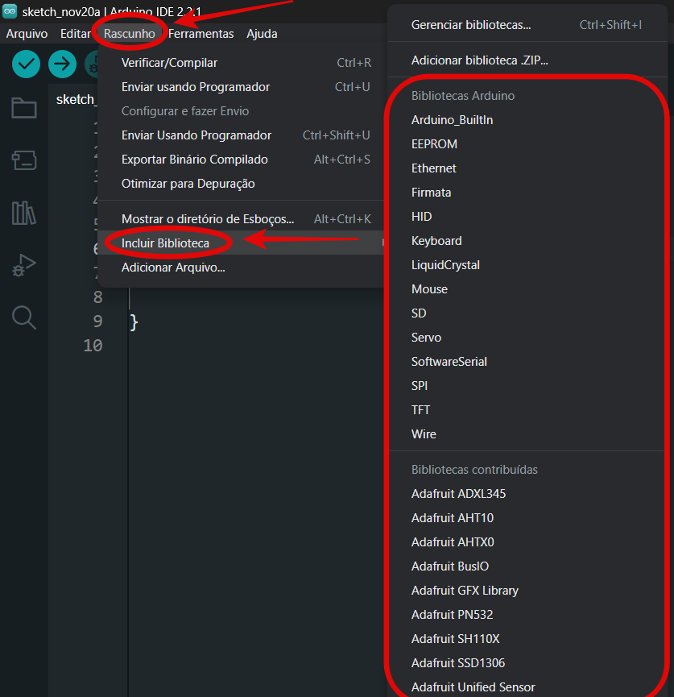Click the Arduino IDE logo in title bar
The image size is (674, 697).
point(10,11)
